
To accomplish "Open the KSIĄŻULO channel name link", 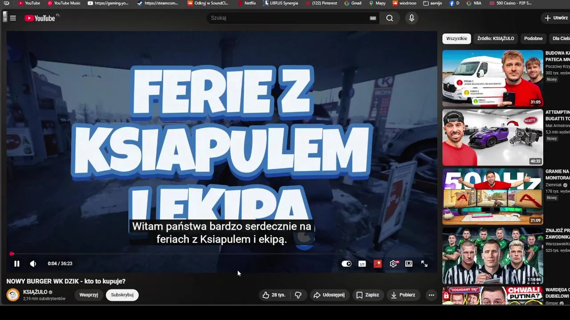I will click(35, 292).
